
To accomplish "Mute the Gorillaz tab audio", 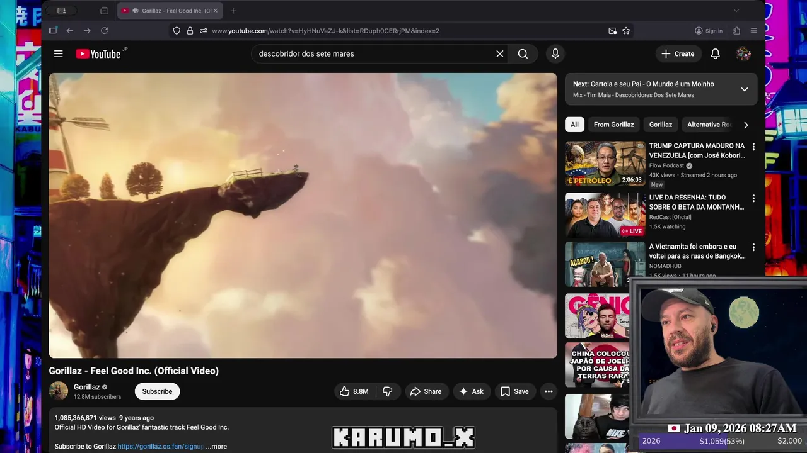I will point(135,11).
